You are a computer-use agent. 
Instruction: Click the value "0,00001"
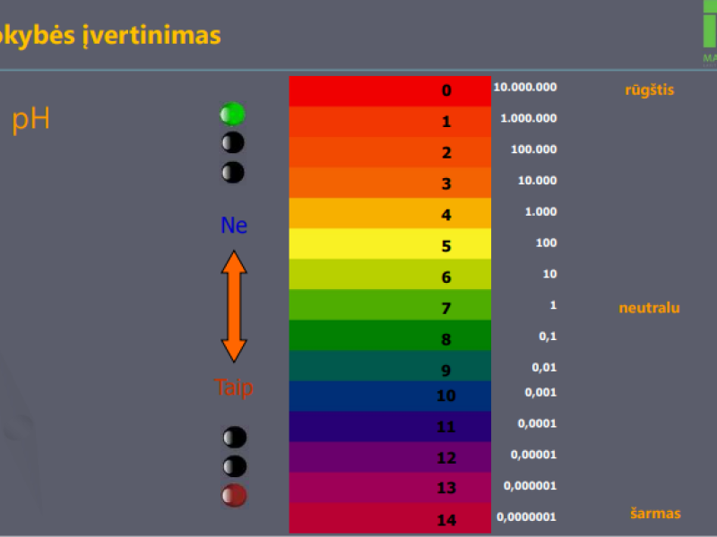(x=533, y=455)
